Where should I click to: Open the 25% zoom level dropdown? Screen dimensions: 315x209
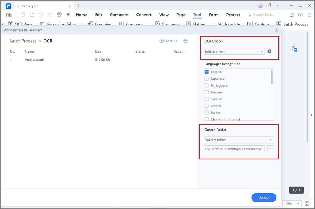(292, 203)
